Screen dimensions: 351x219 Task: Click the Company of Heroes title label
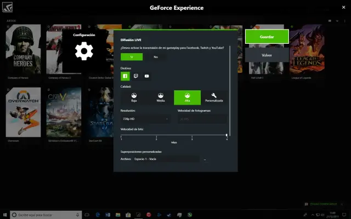click(18, 78)
